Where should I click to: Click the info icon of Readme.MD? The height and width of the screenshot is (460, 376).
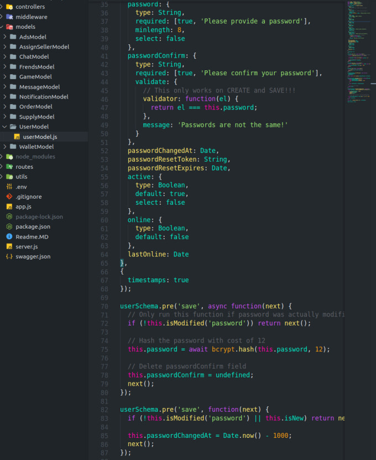(x=9, y=236)
